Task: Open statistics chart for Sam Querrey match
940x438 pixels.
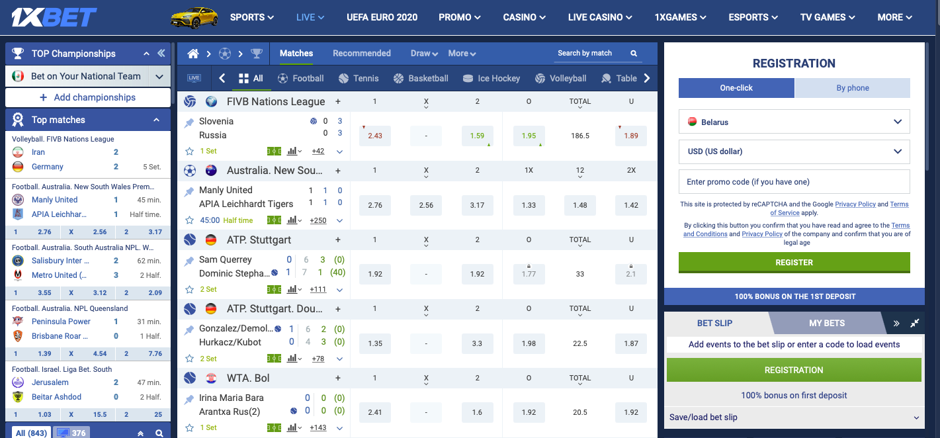Action: point(294,289)
